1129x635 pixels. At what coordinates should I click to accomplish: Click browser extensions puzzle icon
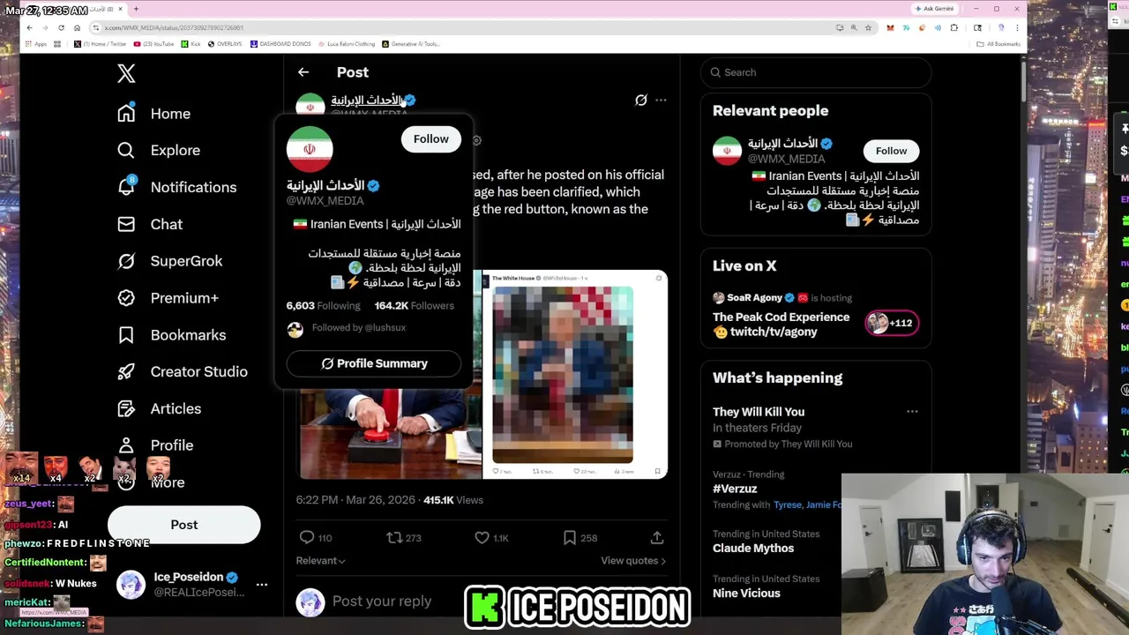pos(953,27)
